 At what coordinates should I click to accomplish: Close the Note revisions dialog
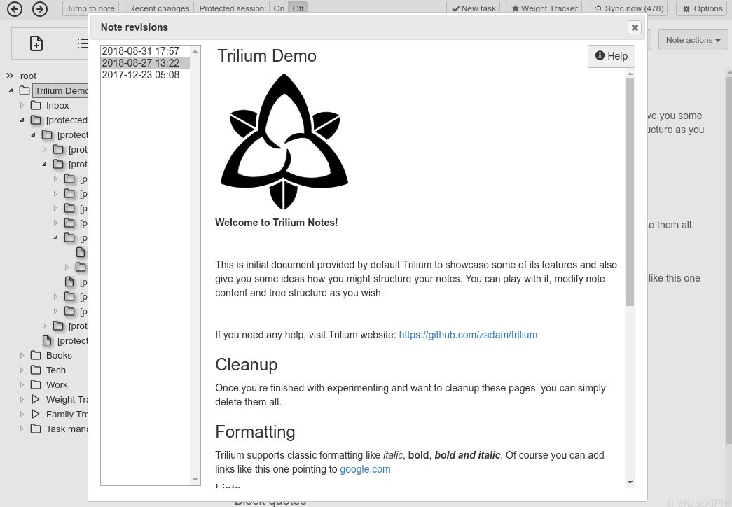635,27
